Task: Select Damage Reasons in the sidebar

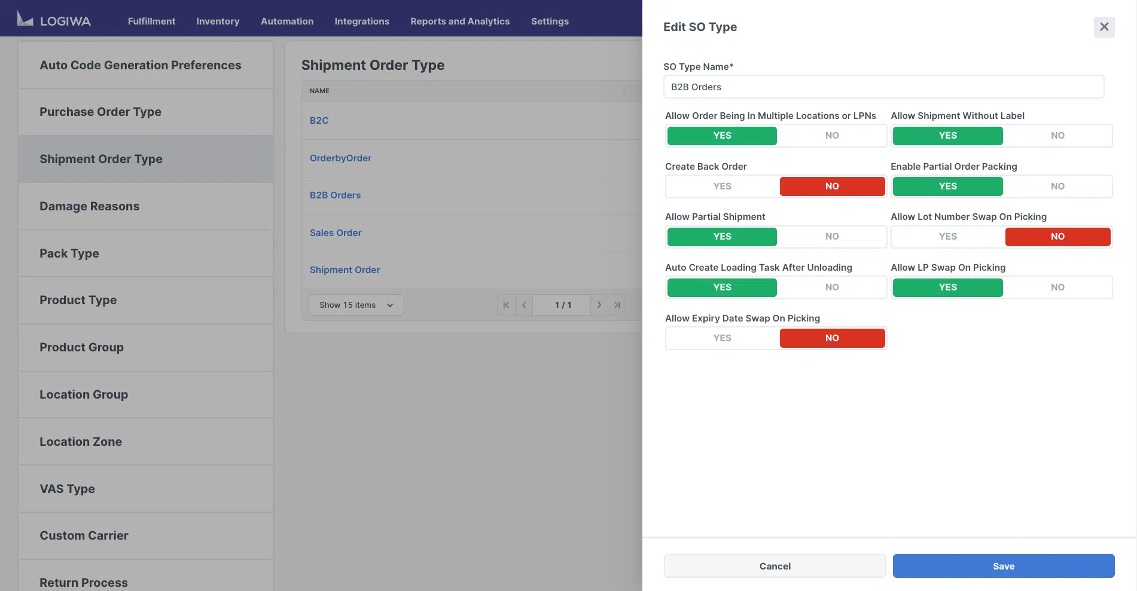Action: (x=89, y=206)
